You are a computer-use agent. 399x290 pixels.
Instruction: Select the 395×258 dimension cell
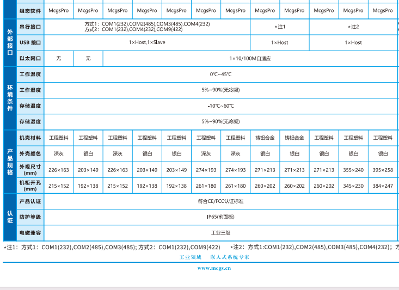(x=382, y=170)
